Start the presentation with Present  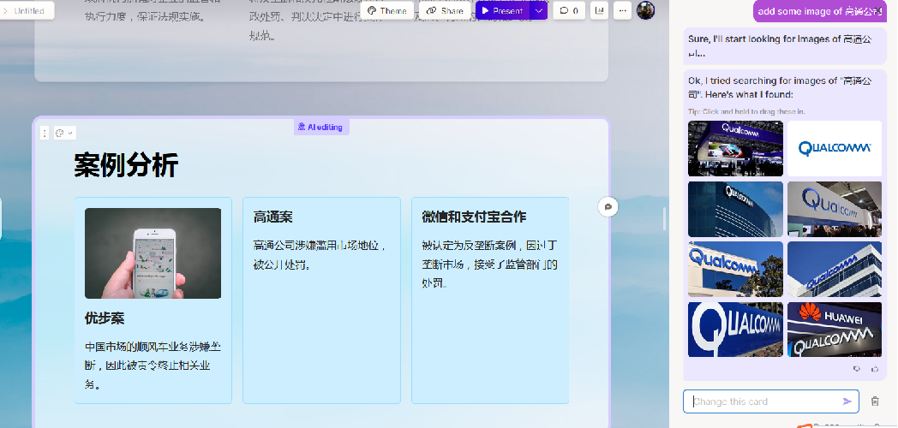point(502,11)
